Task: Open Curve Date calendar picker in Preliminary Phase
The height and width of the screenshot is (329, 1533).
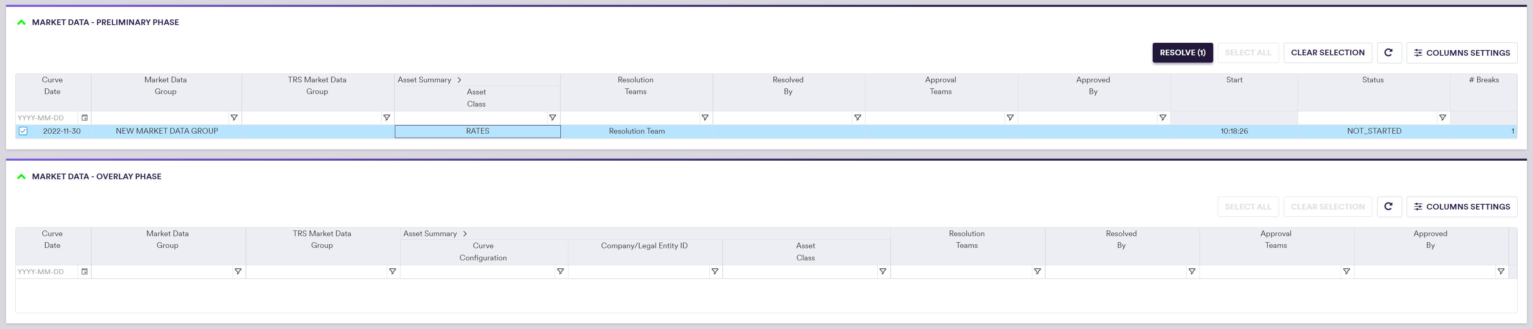Action: point(84,118)
